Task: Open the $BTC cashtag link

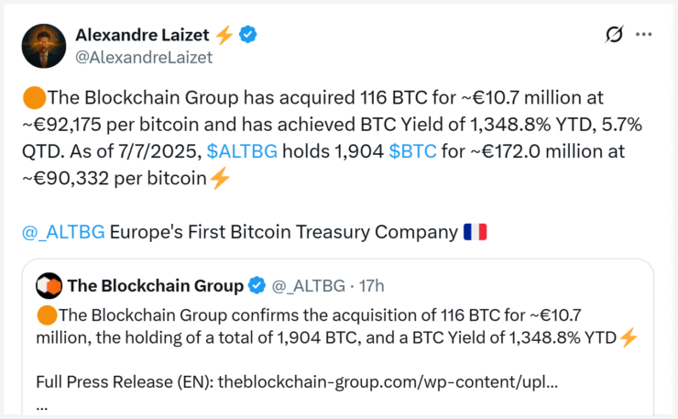Action: tap(412, 151)
